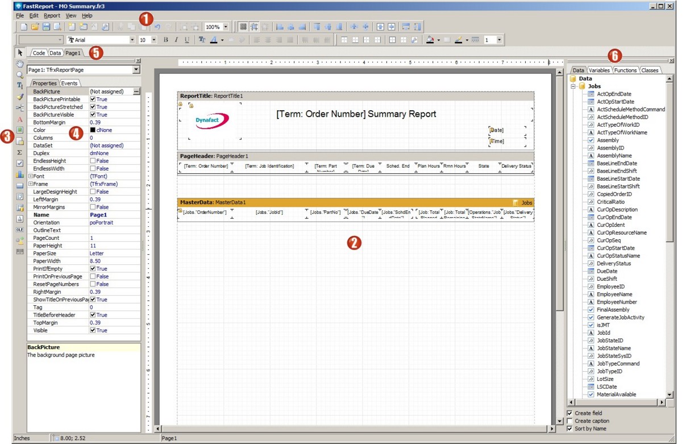Select the Barcode object tool

coord(20,251)
